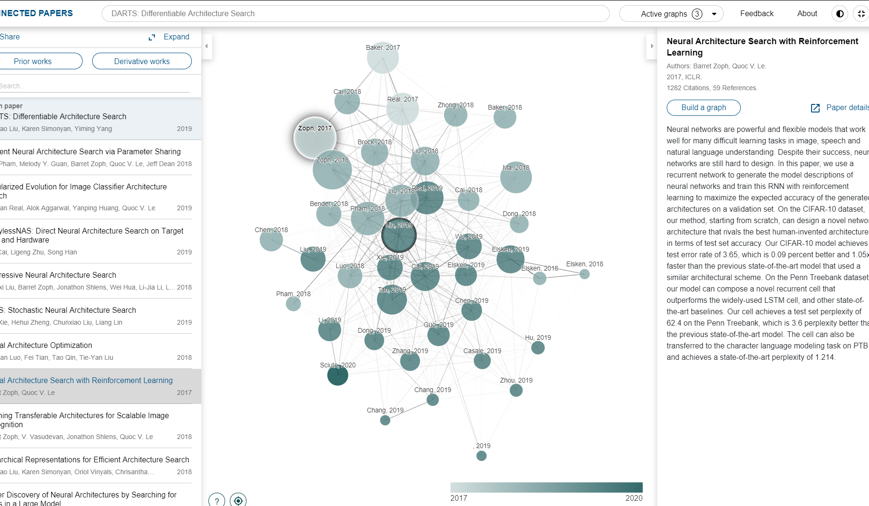Click the recenter graph target icon
Image resolution: width=869 pixels, height=506 pixels.
(x=238, y=500)
